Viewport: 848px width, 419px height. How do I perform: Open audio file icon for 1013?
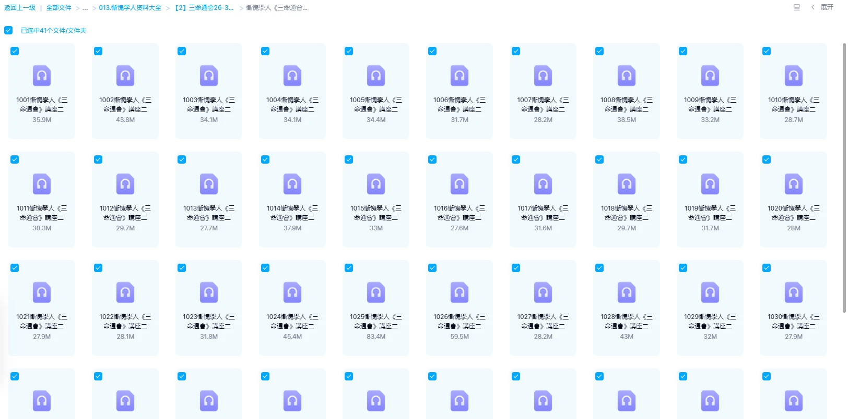(209, 184)
